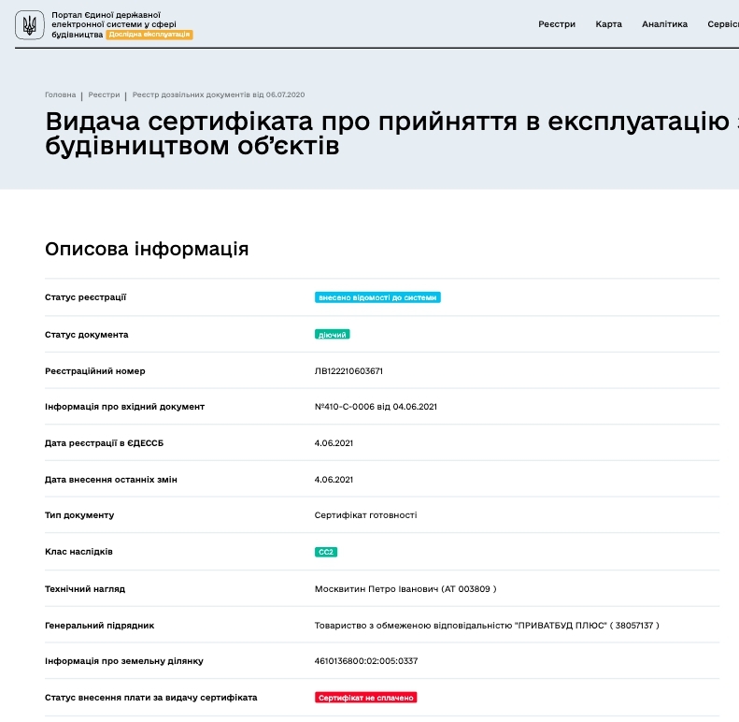The height and width of the screenshot is (722, 739).
Task: Click the Генеральний підрядник label
Action: click(99, 626)
